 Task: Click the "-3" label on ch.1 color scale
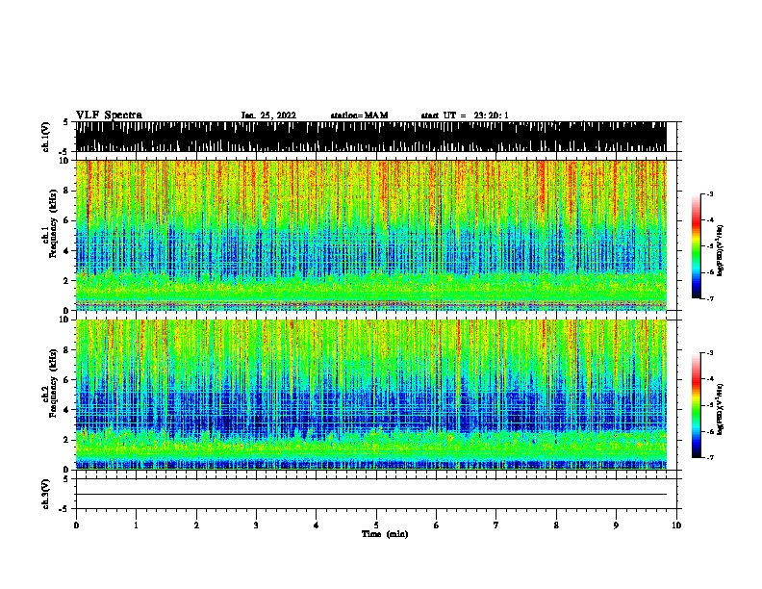click(710, 193)
